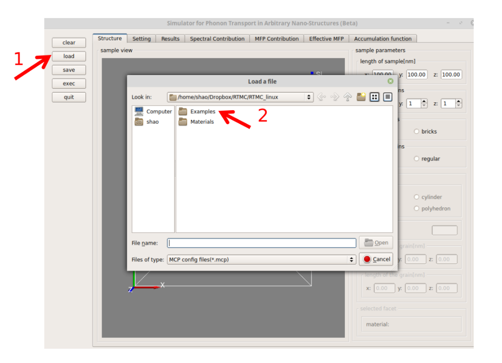This screenshot has width=502, height=363.
Task: Click the Open button in dialog
Action: (x=376, y=243)
